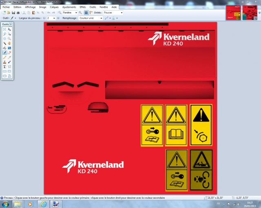Select the Paint Bucket tool
The height and width of the screenshot is (208, 261).
point(4,48)
